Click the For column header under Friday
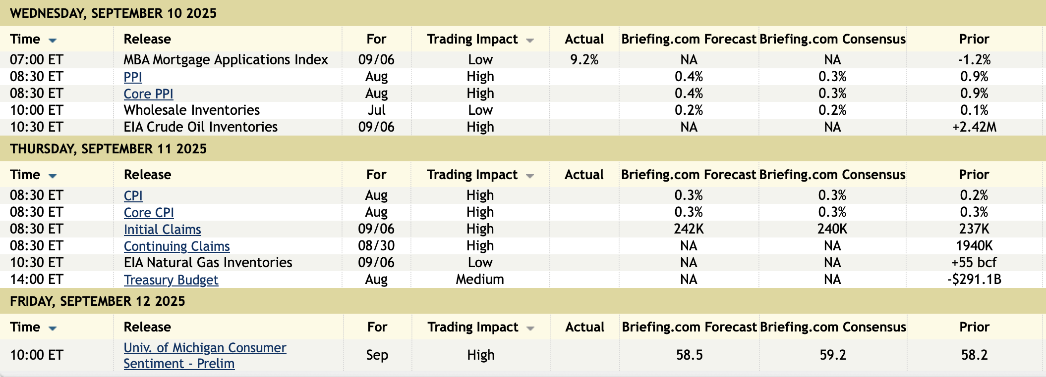 (x=377, y=327)
